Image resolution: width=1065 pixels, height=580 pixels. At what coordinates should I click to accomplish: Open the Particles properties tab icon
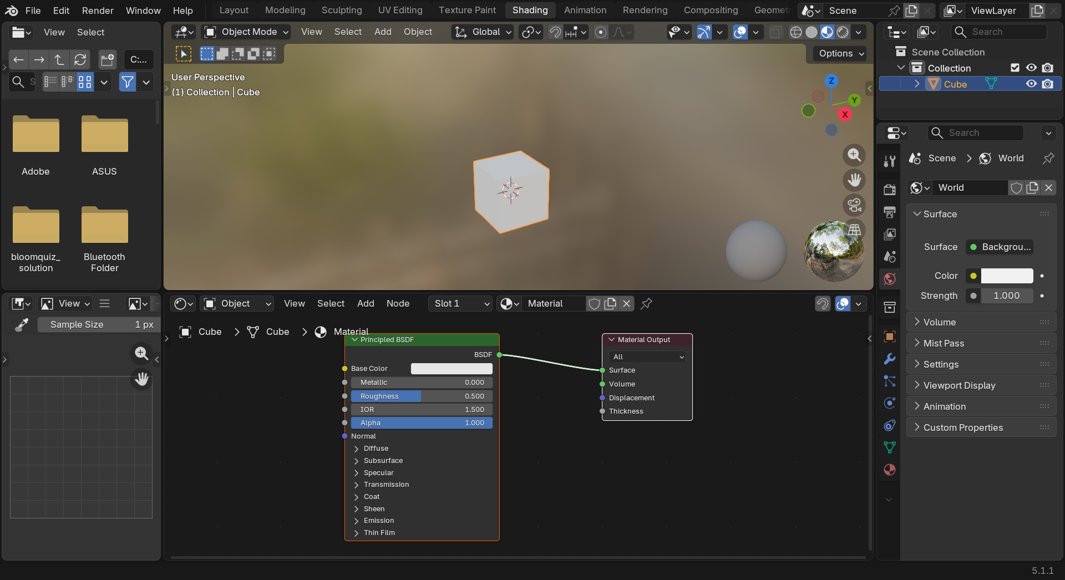pos(890,381)
